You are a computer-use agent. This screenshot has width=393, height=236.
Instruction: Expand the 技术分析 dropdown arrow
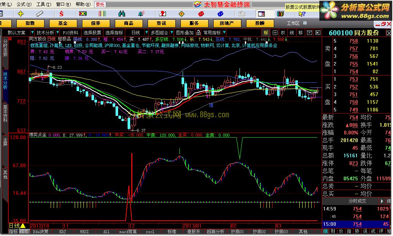click(58, 32)
